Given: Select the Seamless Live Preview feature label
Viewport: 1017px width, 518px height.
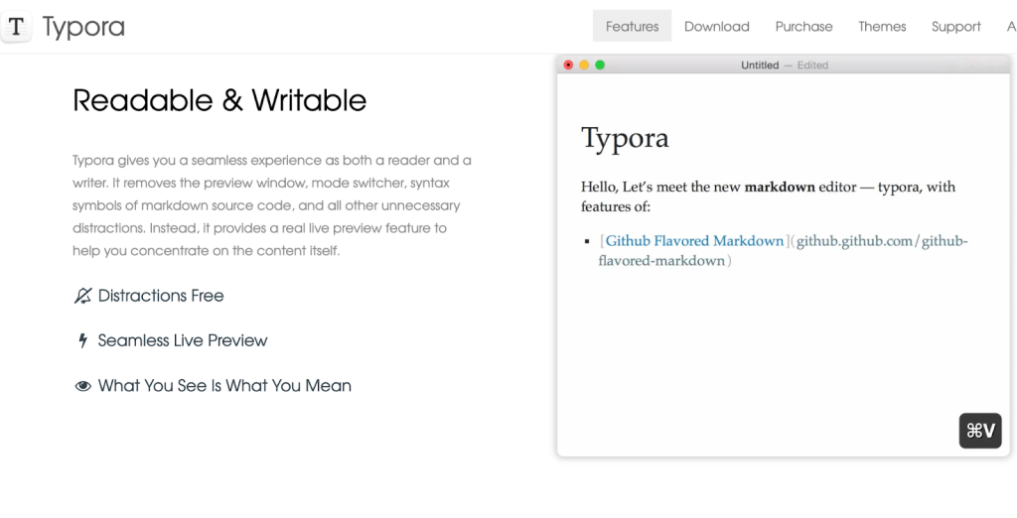Looking at the screenshot, I should pyautogui.click(x=183, y=340).
